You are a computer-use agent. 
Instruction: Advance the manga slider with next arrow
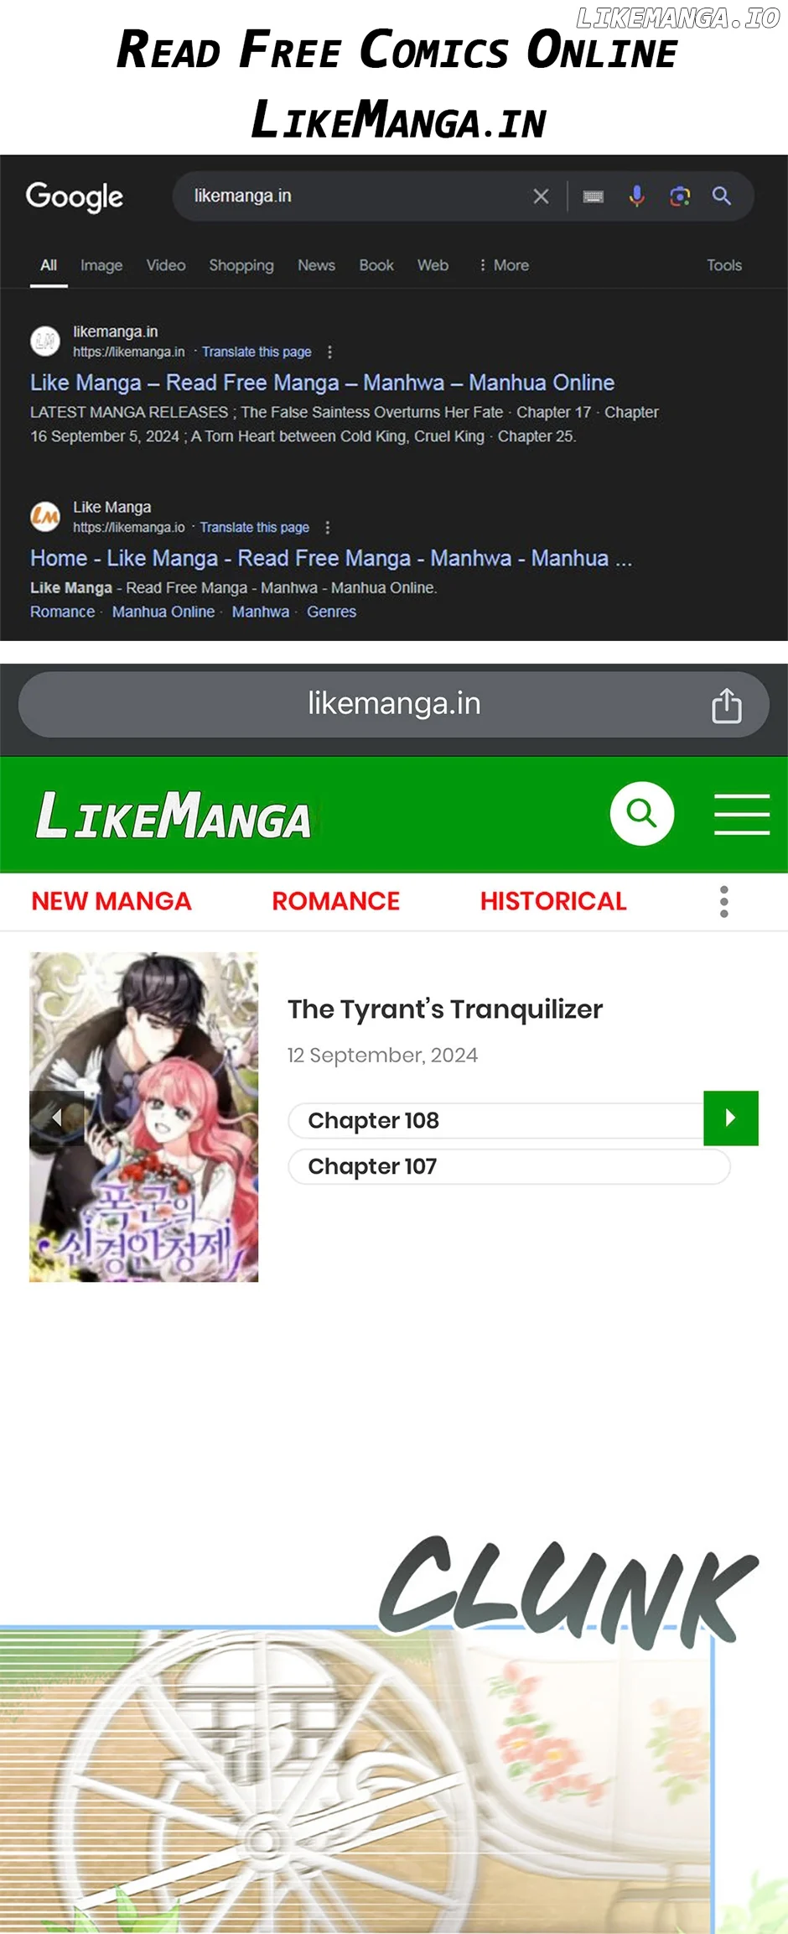point(731,1118)
